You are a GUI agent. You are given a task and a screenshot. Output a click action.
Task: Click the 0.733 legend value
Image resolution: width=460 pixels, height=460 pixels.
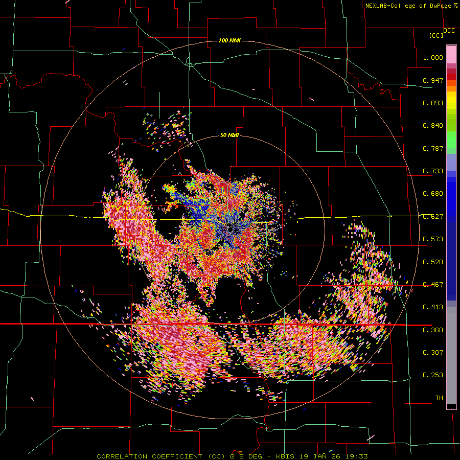[433, 171]
